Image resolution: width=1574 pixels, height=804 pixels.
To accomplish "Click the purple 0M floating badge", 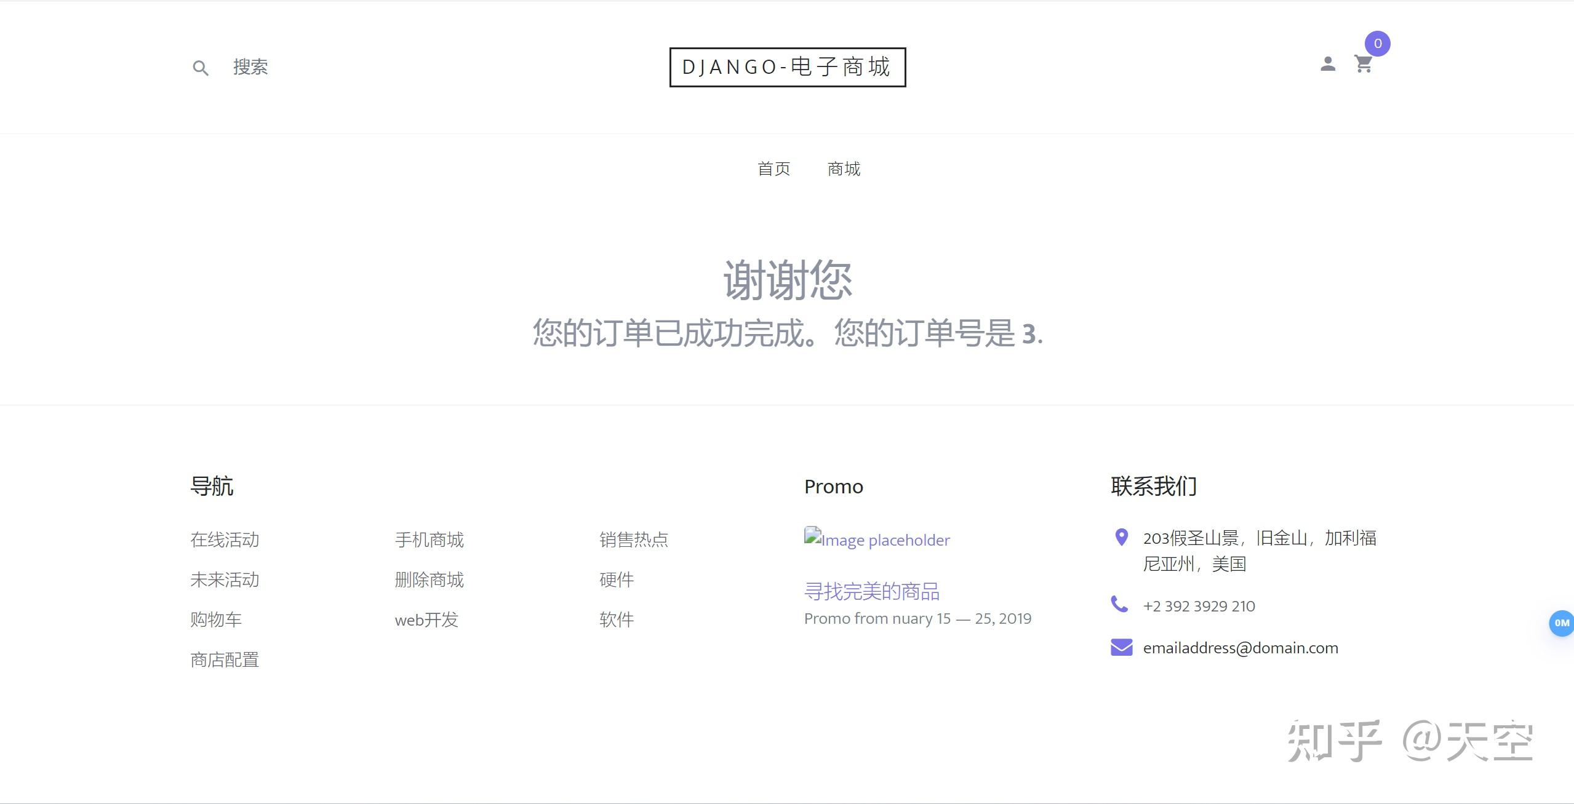I will pyautogui.click(x=1561, y=624).
